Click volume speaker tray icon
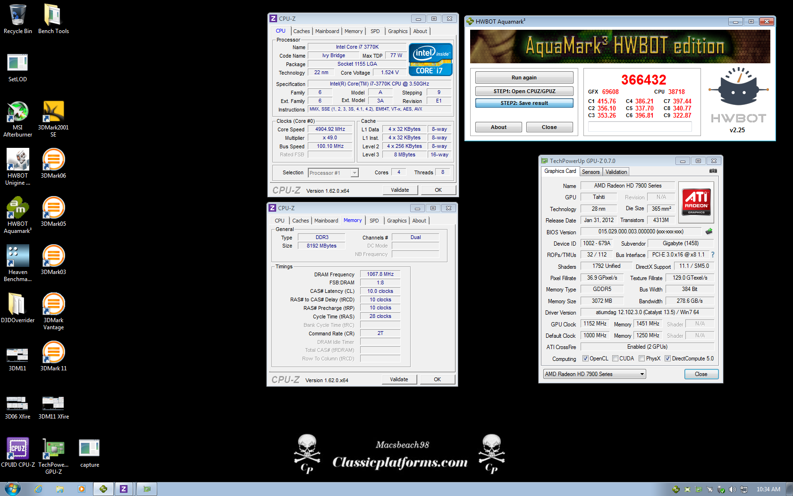 [x=732, y=489]
